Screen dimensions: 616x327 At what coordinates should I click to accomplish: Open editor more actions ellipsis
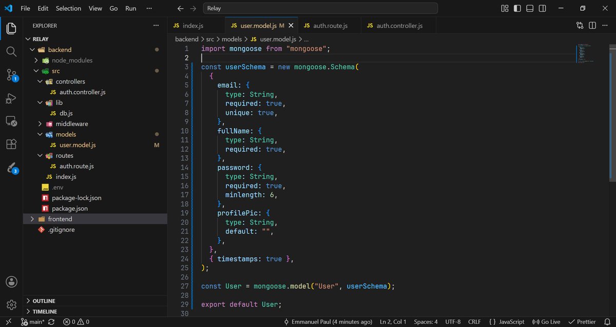[605, 25]
